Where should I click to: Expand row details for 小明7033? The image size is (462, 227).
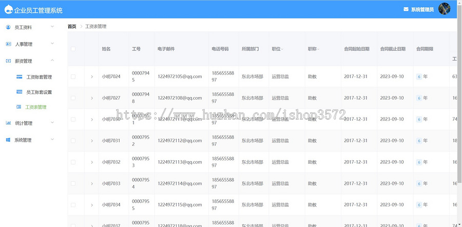tap(92, 183)
